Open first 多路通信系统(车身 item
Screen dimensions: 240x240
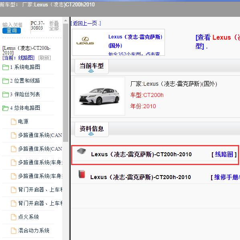coord(40,162)
